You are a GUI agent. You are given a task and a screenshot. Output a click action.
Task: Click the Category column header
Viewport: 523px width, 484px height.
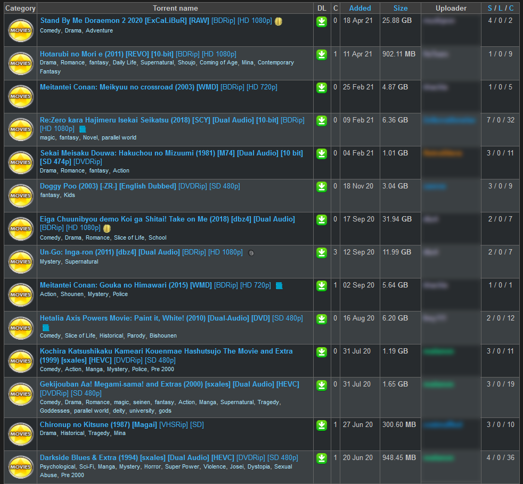coord(20,8)
